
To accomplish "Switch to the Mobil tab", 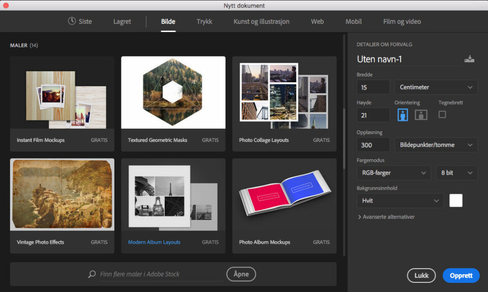I will tap(353, 21).
